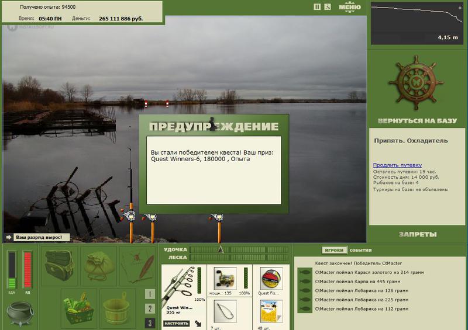Select tackle slot 2
468x330 pixels.
(150, 308)
